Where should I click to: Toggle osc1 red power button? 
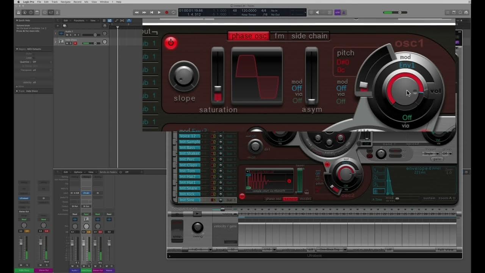click(x=171, y=43)
